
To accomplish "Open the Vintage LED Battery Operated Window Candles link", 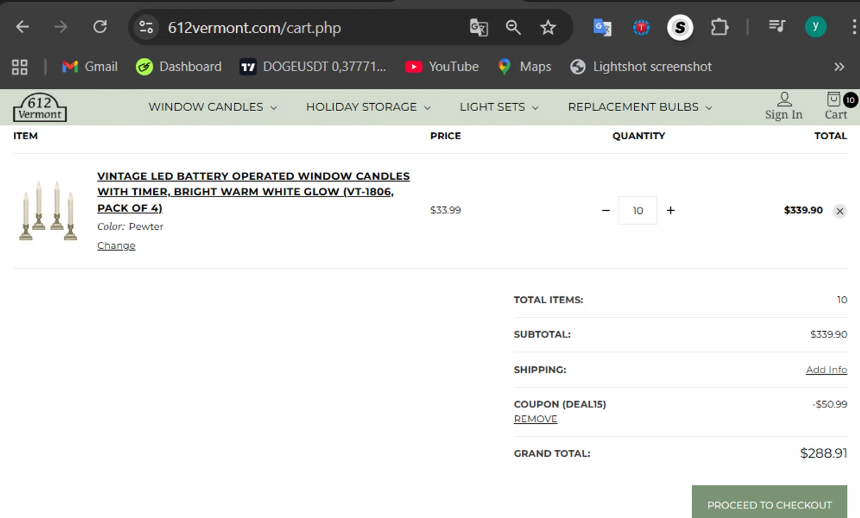I will click(x=253, y=192).
